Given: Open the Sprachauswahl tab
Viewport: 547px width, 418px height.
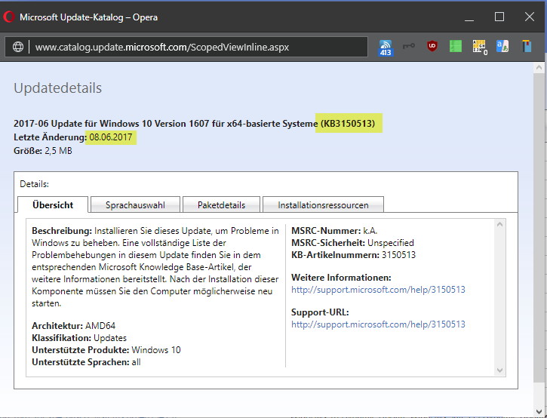Looking at the screenshot, I should 135,204.
